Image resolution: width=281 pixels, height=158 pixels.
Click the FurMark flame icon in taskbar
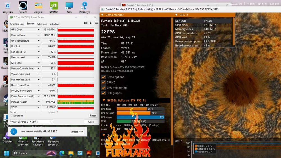[89, 153]
